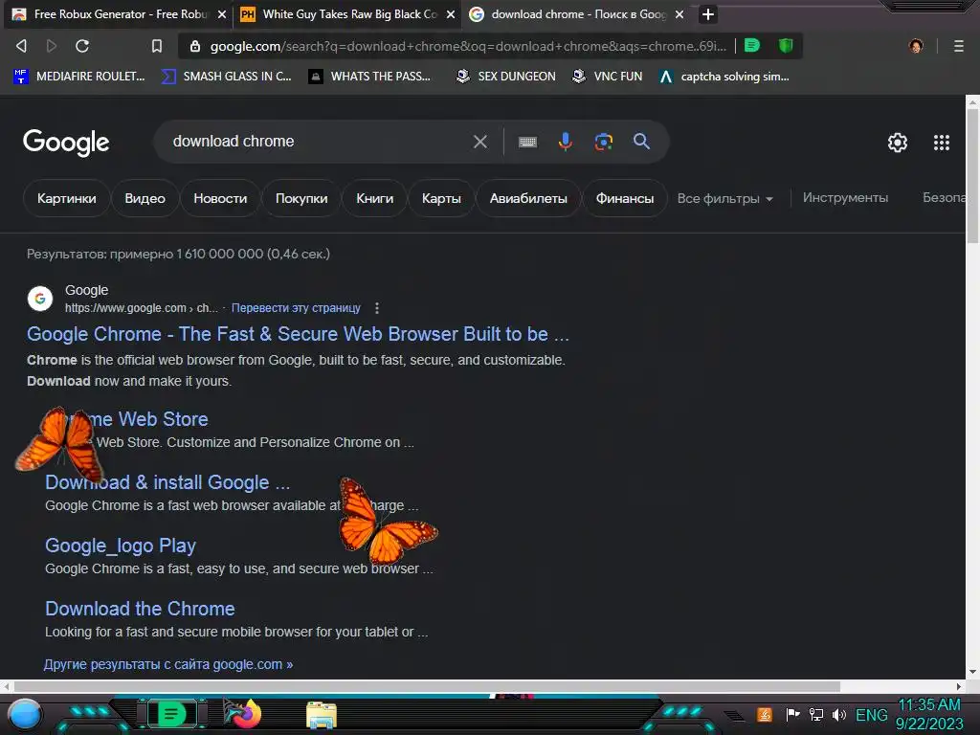
Task: Open the Windows Start orb
Action: [x=25, y=714]
